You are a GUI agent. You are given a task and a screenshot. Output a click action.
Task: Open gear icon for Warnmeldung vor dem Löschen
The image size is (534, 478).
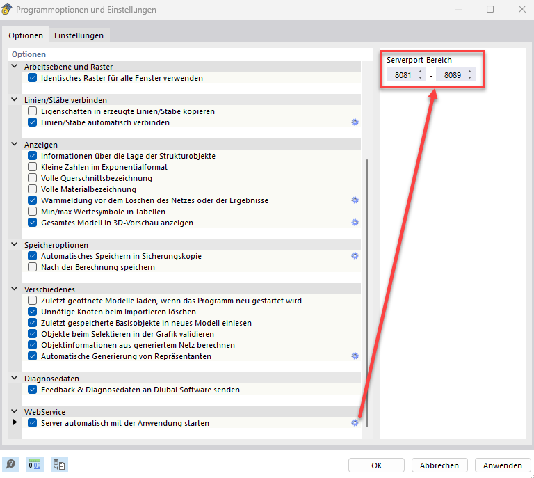355,200
